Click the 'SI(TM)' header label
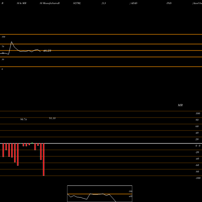This screenshot has height=202, width=202. [77, 3]
